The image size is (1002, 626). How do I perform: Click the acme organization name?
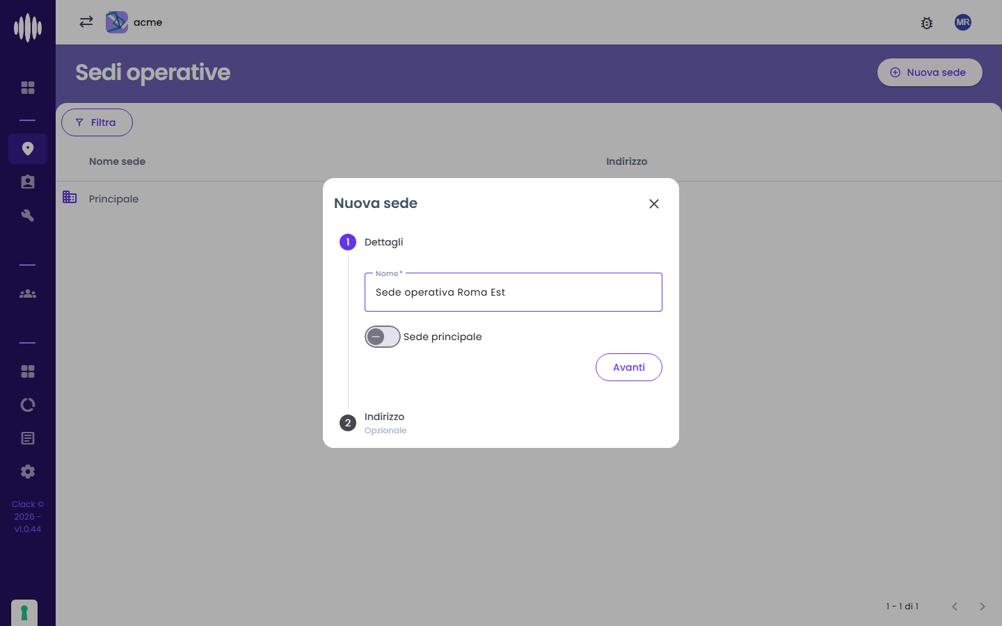[148, 22]
